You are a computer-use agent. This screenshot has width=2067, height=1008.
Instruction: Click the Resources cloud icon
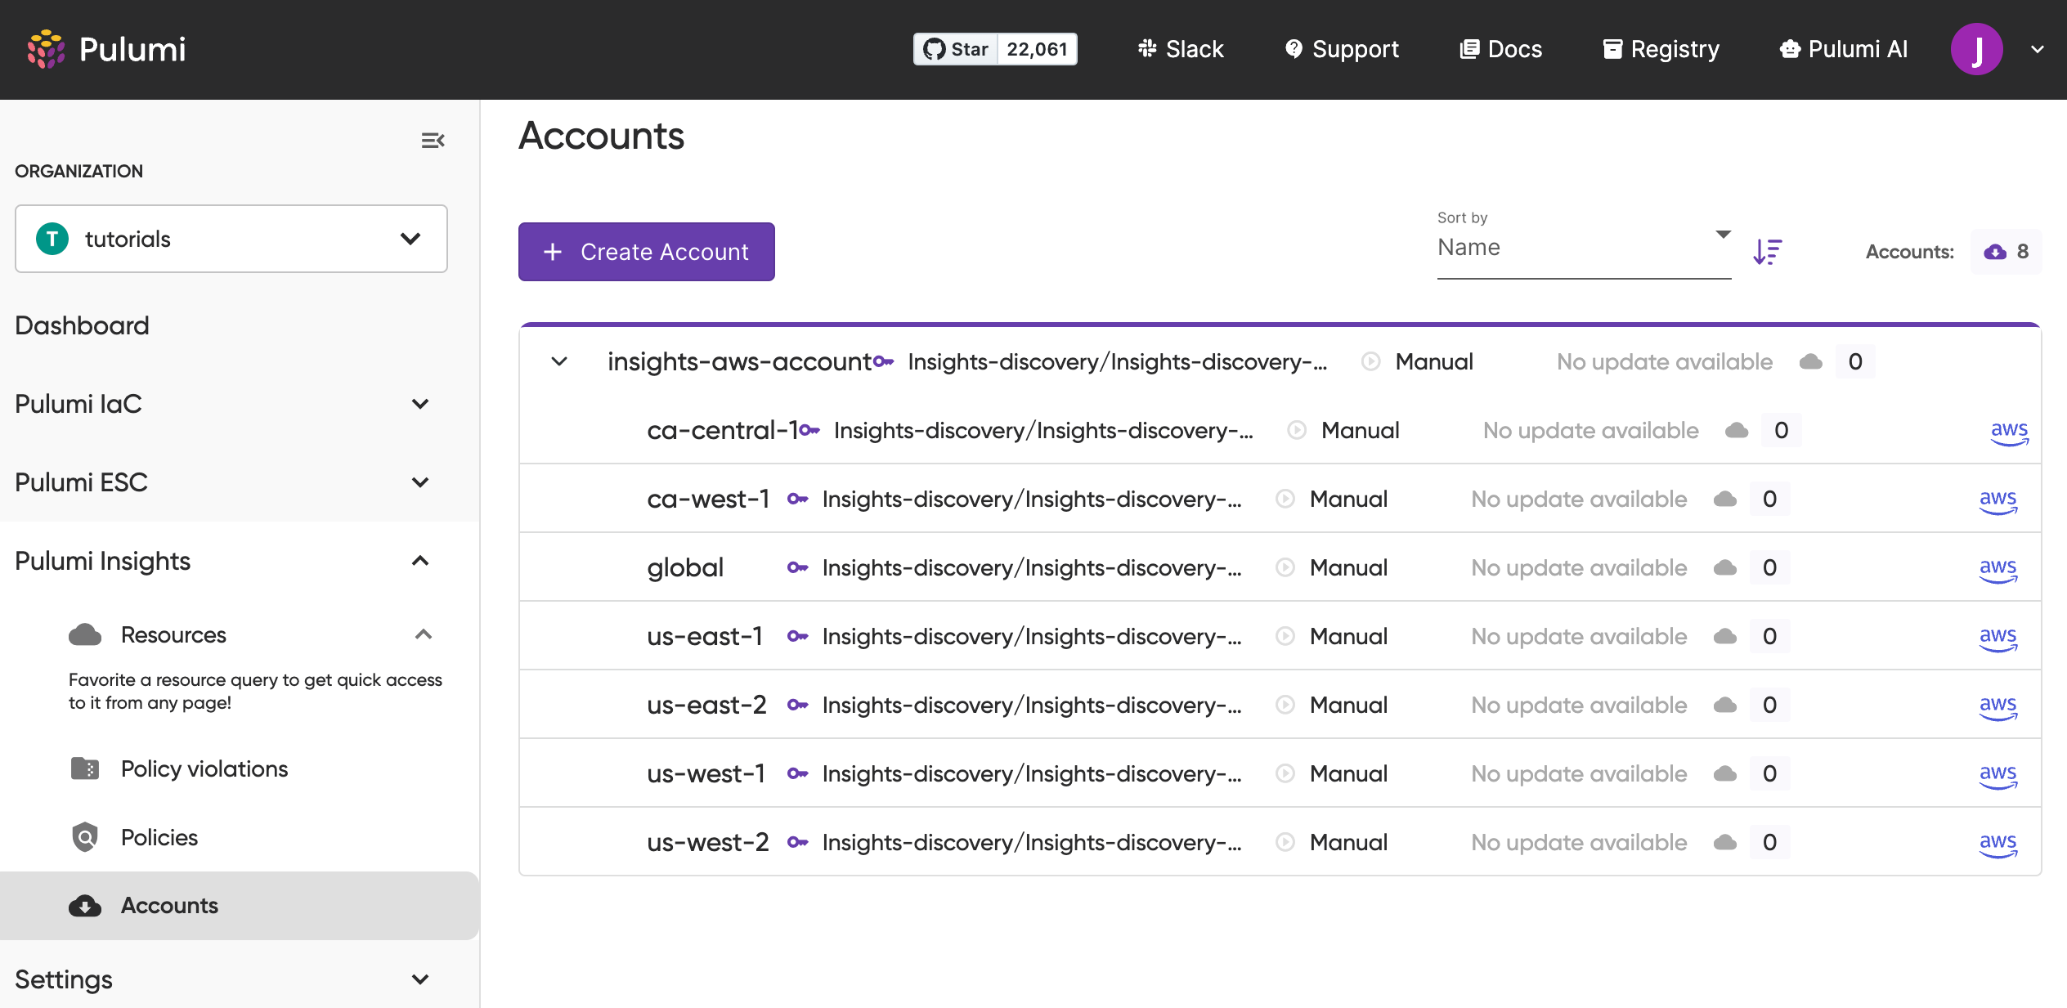85,634
